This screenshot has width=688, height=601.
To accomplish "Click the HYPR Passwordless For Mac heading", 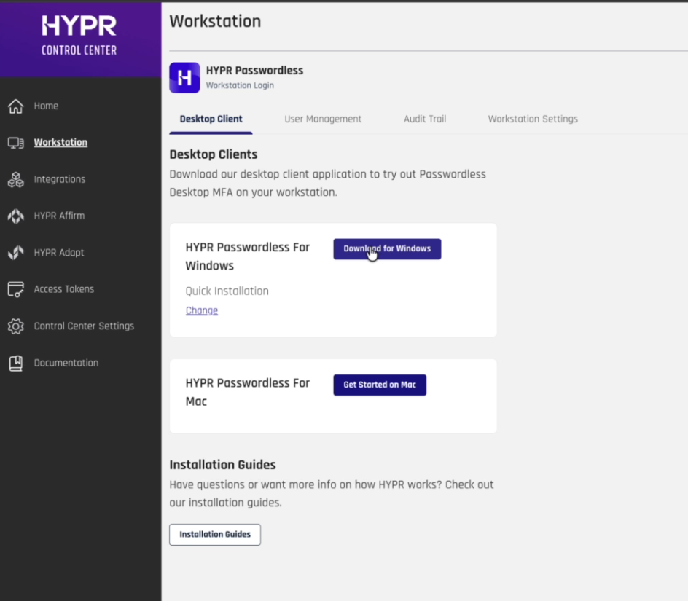I will [247, 392].
